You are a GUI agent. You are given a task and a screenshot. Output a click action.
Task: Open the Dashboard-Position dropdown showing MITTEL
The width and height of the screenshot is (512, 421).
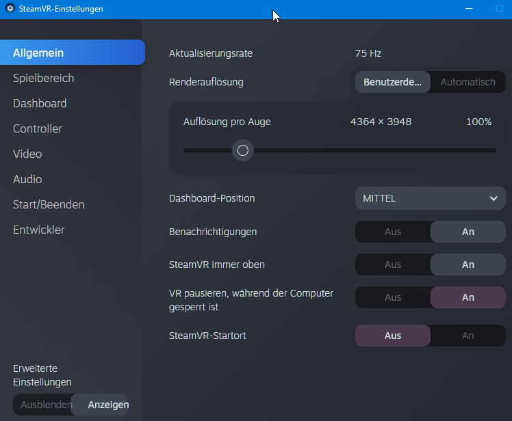pos(431,198)
